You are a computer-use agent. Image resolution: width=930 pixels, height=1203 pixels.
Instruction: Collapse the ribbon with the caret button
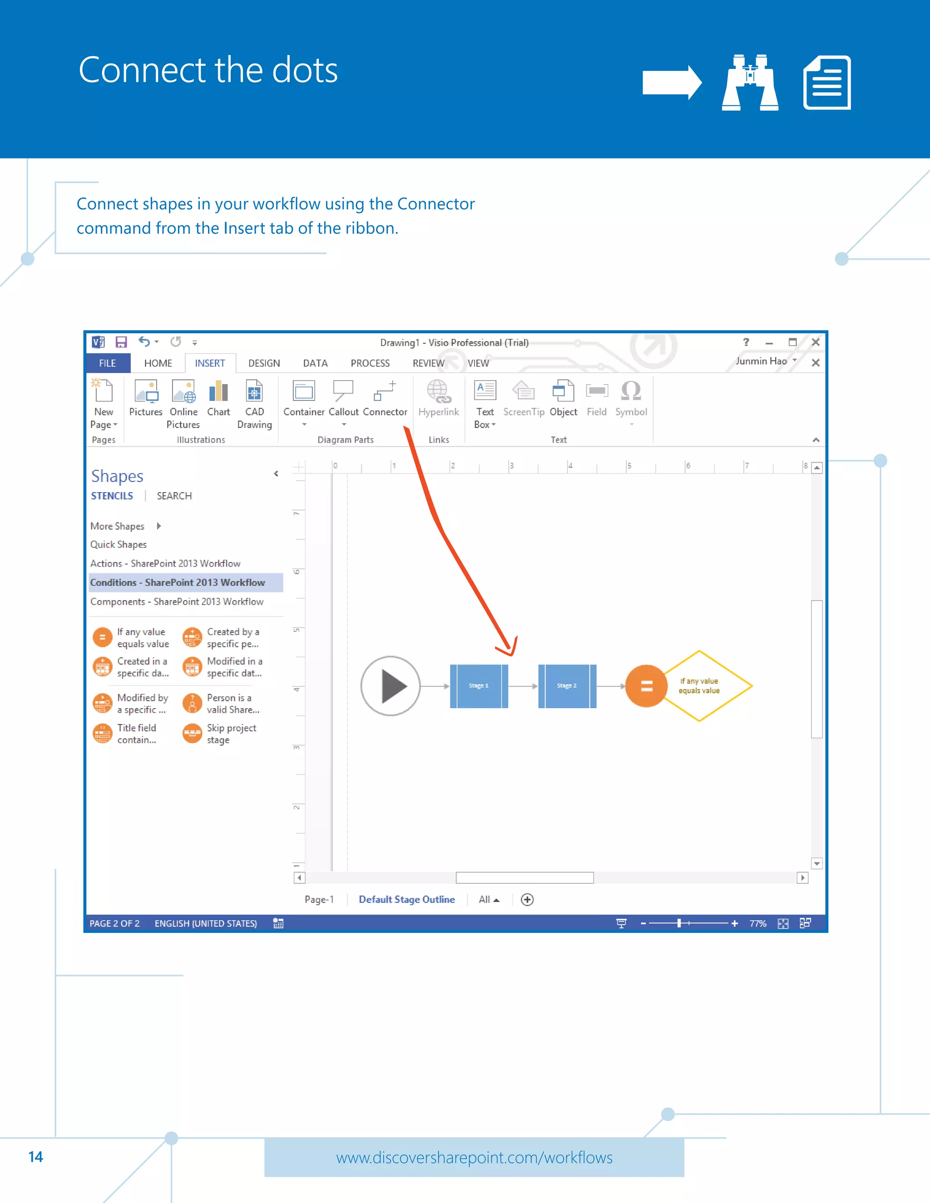pyautogui.click(x=816, y=439)
